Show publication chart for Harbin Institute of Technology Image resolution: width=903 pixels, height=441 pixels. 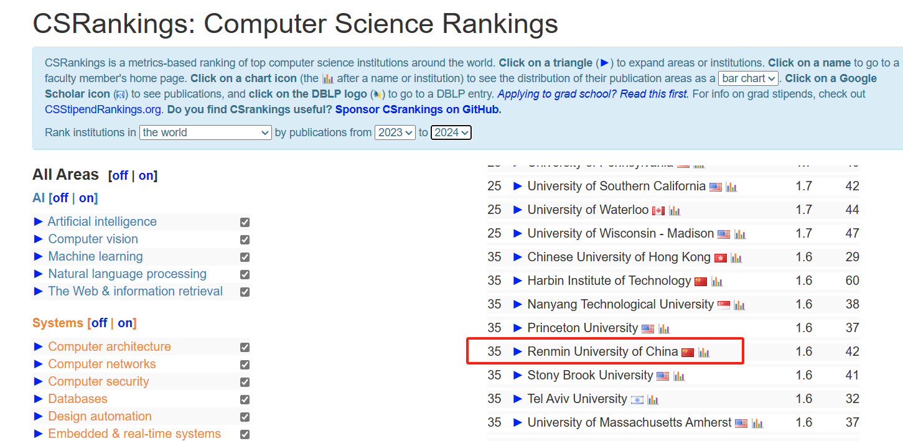(717, 281)
